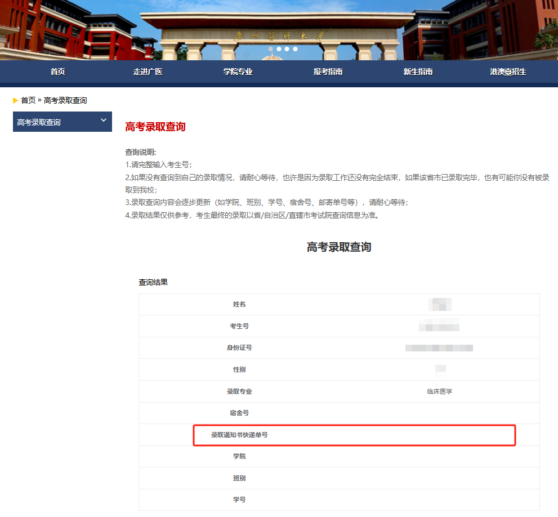Open the 走进广医 navigation menu

coord(148,72)
